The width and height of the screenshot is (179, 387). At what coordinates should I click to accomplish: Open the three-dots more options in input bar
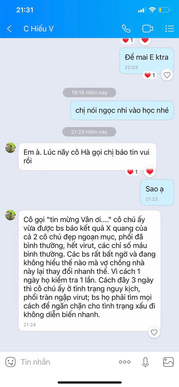pos(125,362)
